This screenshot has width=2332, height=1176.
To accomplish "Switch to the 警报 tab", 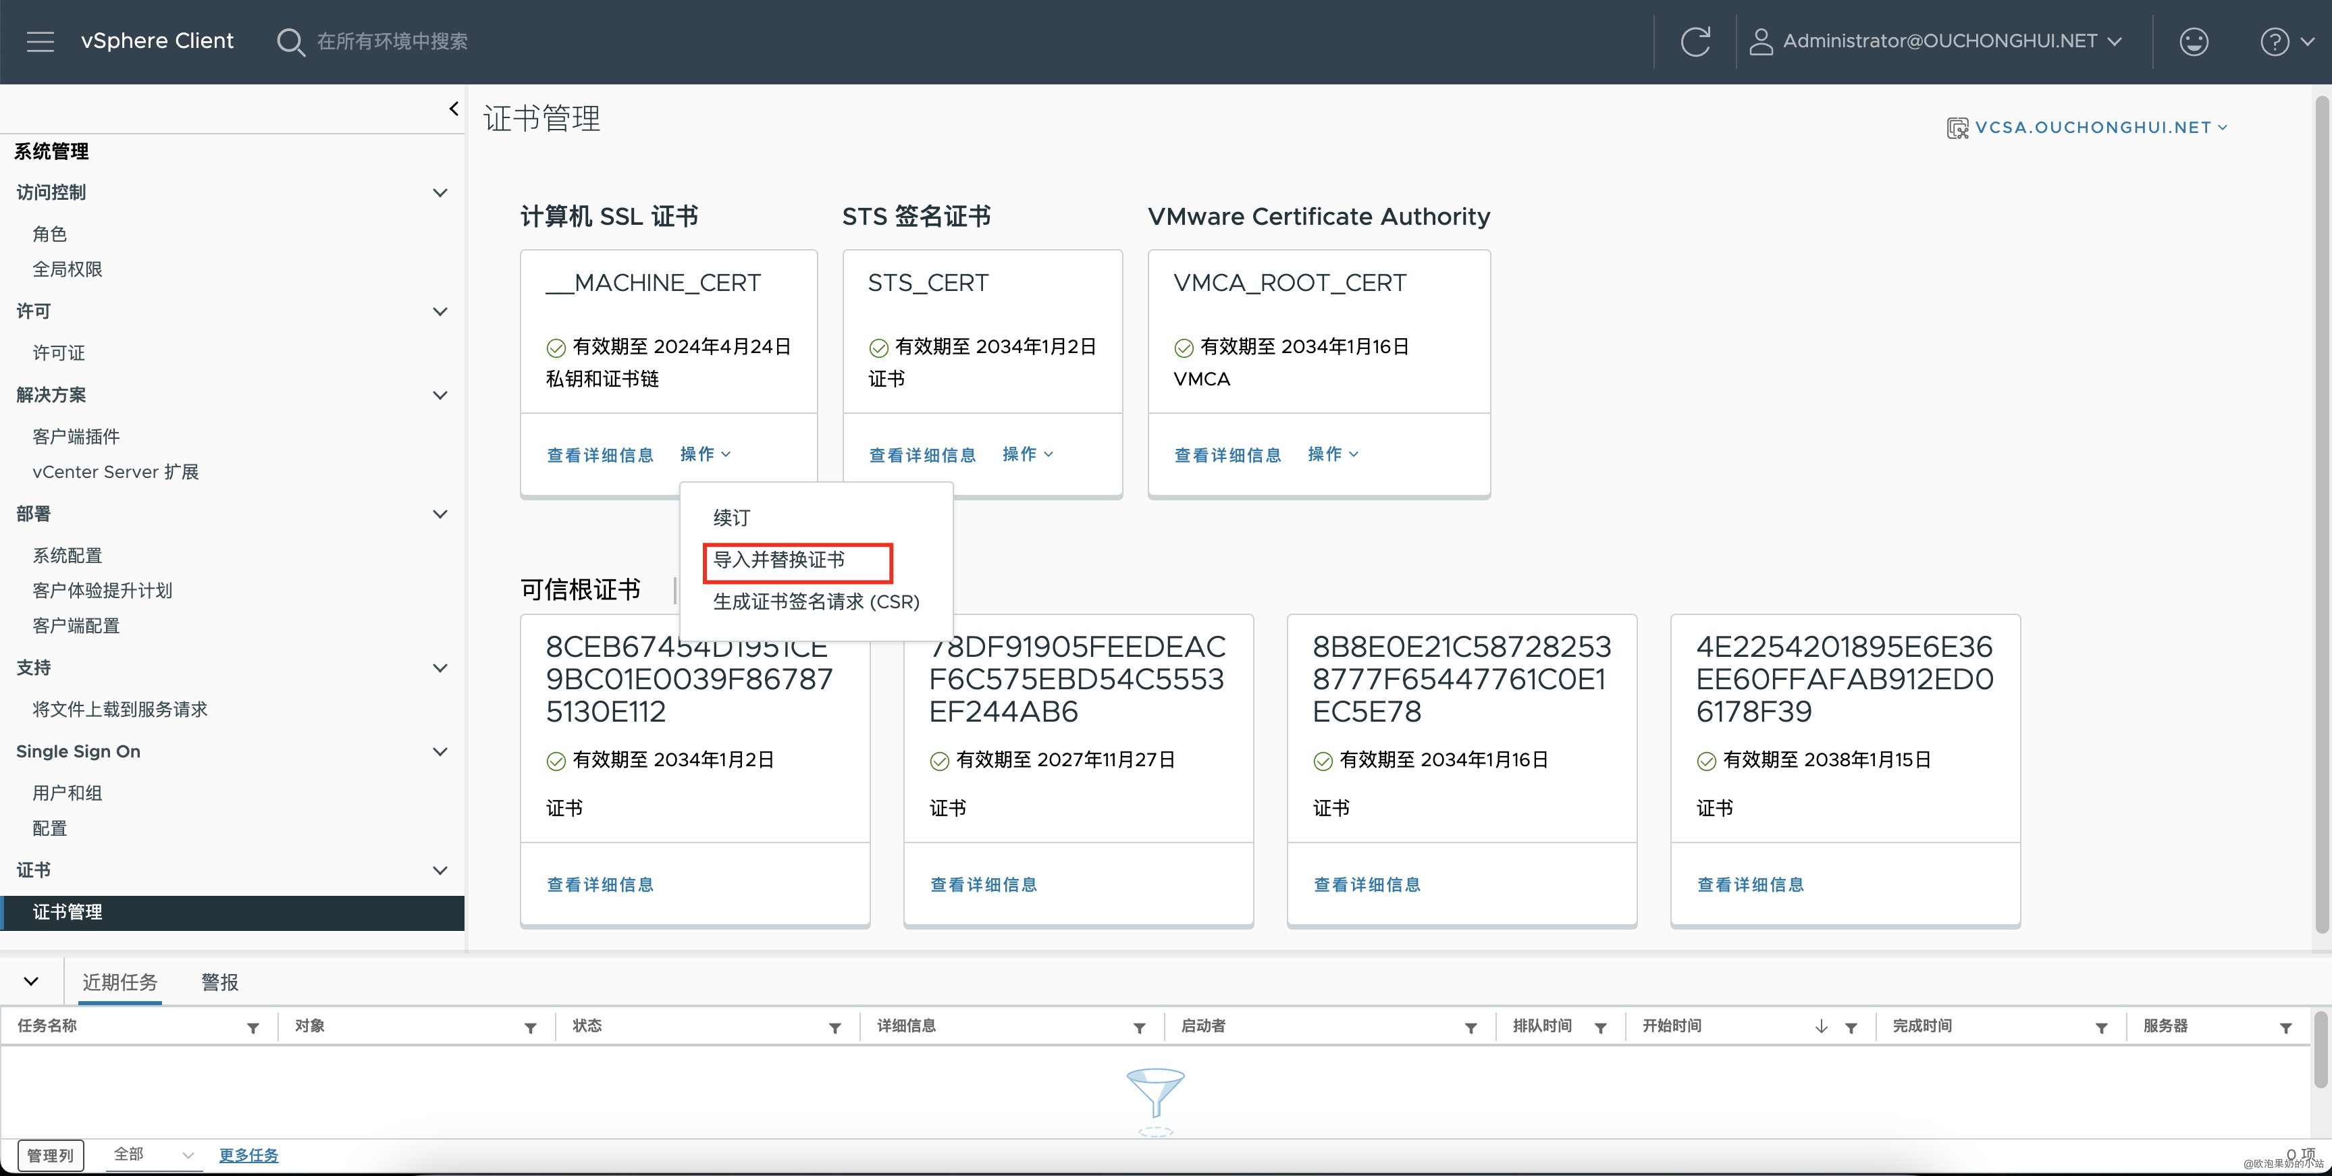I will click(x=219, y=982).
